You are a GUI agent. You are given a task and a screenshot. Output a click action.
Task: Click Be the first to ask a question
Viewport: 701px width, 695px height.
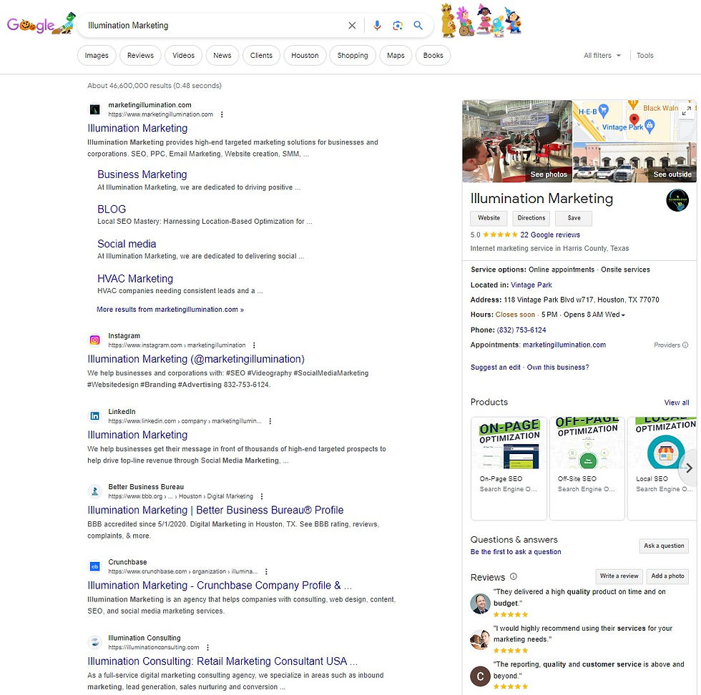516,552
